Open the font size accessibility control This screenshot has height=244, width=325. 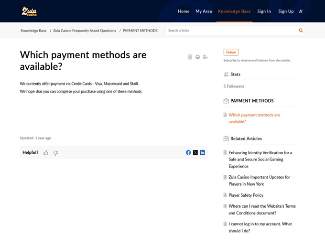(x=301, y=11)
